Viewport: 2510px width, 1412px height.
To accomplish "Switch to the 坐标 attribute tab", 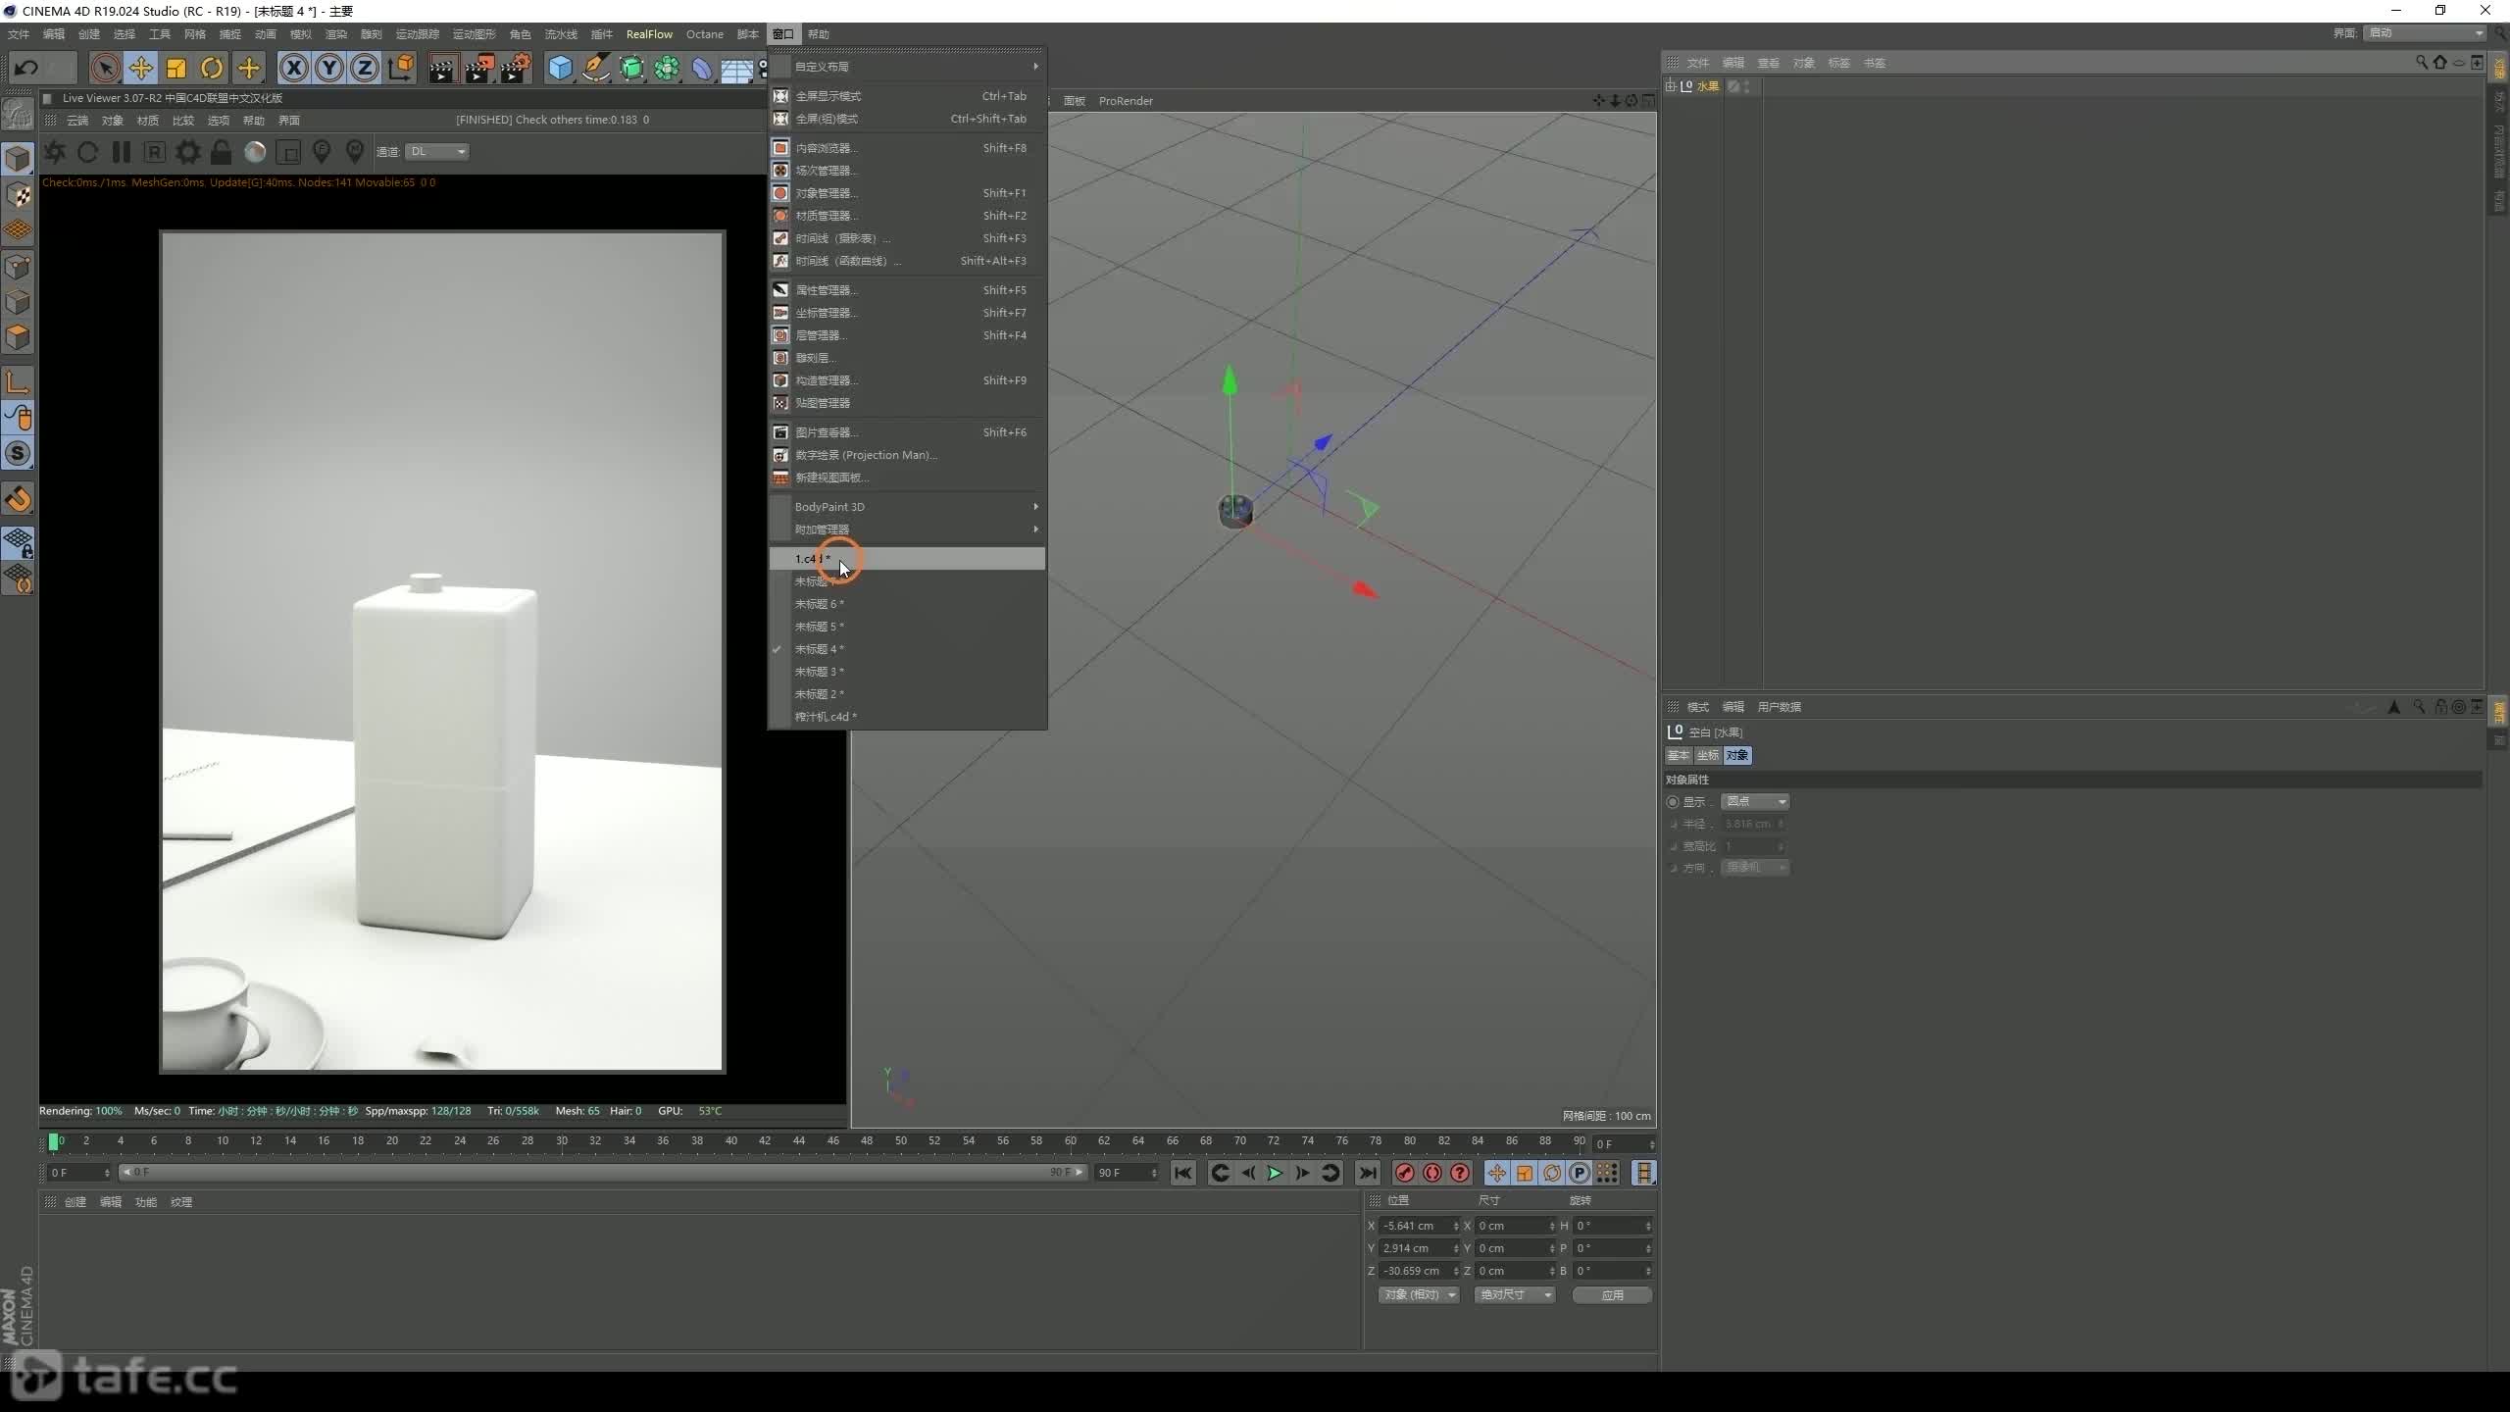I will coord(1708,756).
